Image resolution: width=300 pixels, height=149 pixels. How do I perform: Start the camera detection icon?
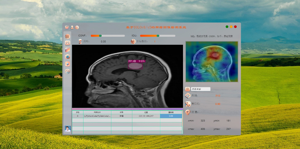(x=68, y=56)
